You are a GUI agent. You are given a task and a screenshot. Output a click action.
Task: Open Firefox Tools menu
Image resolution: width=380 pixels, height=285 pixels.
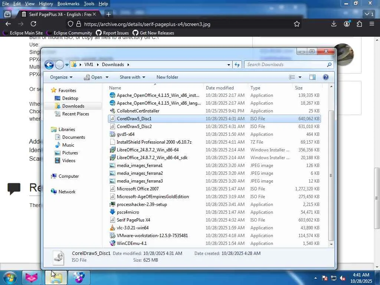coord(89,4)
